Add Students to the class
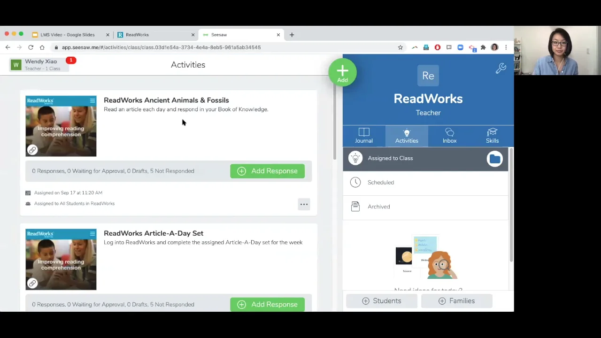The height and width of the screenshot is (338, 601). click(382, 301)
